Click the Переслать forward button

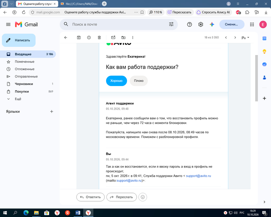pyautogui.click(x=122, y=197)
